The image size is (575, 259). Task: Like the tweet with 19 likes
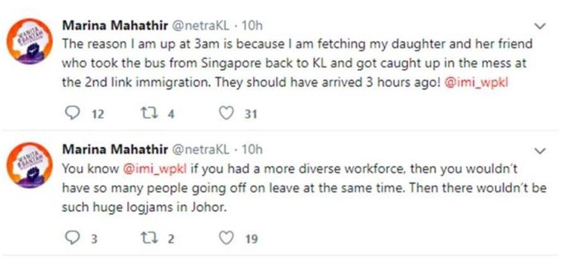[x=224, y=239]
